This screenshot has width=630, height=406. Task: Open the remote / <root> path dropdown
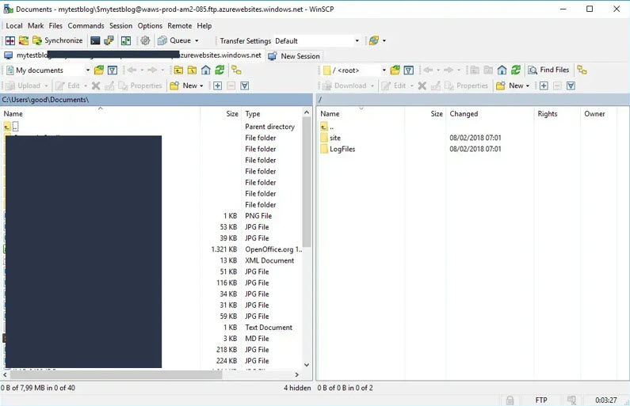[x=384, y=70]
